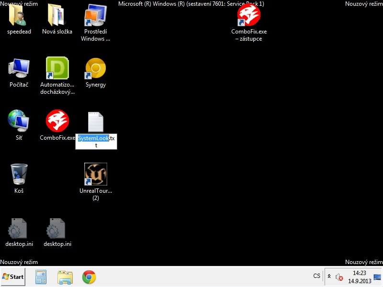Select the second desktop.ini file icon
383x287 pixels.
[x=56, y=229]
